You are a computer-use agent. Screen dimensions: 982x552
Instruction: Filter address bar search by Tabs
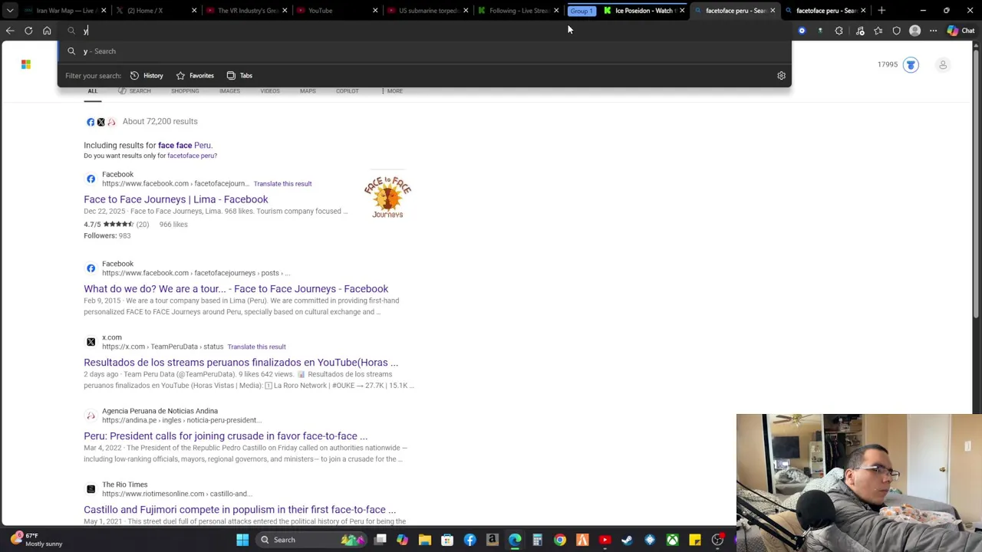click(x=239, y=75)
